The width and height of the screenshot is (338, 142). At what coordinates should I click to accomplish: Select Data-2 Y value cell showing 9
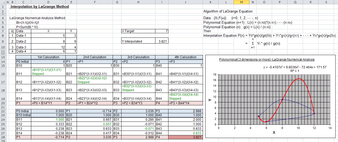[71, 41]
